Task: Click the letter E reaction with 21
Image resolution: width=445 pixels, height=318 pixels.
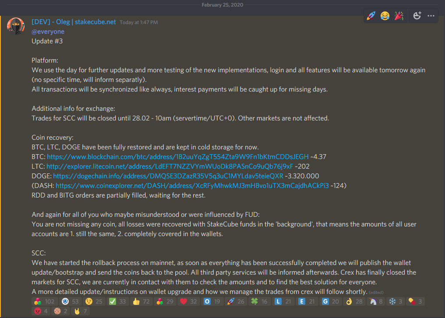Action: pos(307,301)
